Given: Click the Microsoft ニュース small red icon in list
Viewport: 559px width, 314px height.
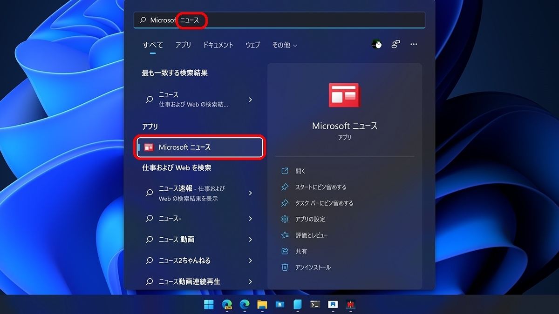Looking at the screenshot, I should coord(149,147).
